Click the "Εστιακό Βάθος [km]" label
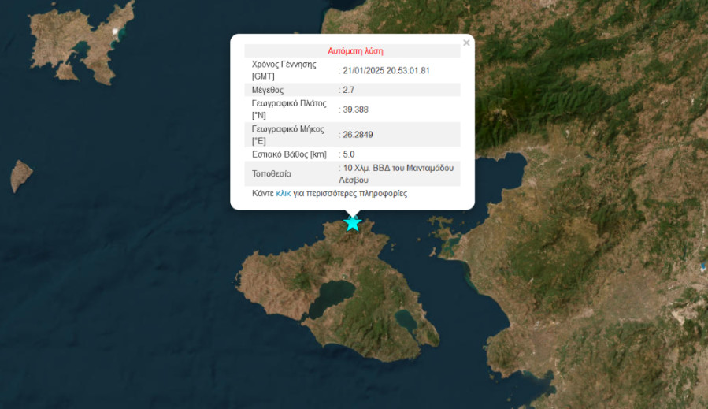 point(289,154)
